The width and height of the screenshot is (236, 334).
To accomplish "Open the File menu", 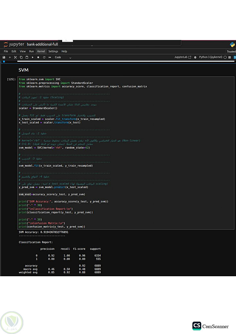I will click(x=6, y=51).
